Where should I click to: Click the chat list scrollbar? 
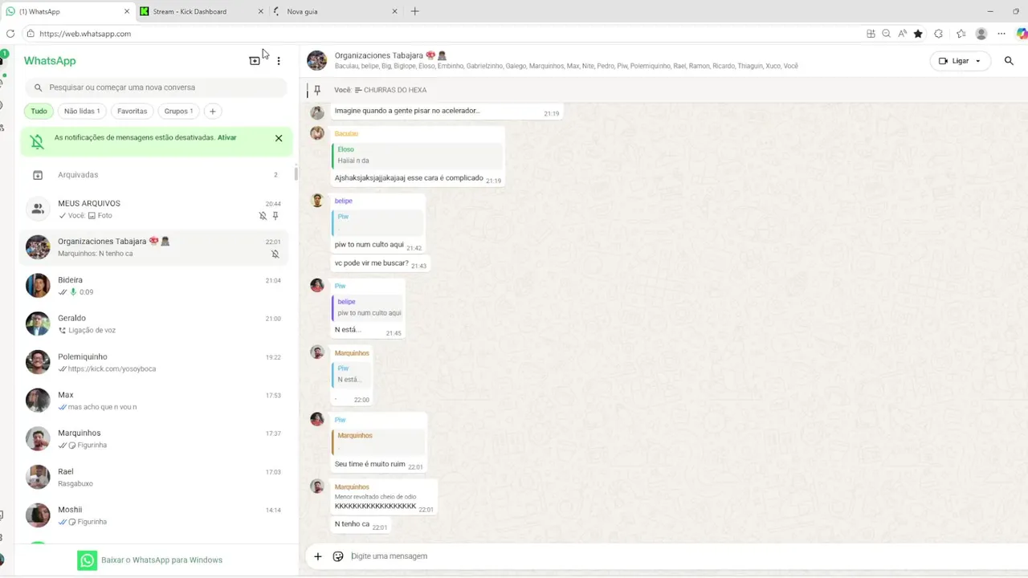coord(296,173)
